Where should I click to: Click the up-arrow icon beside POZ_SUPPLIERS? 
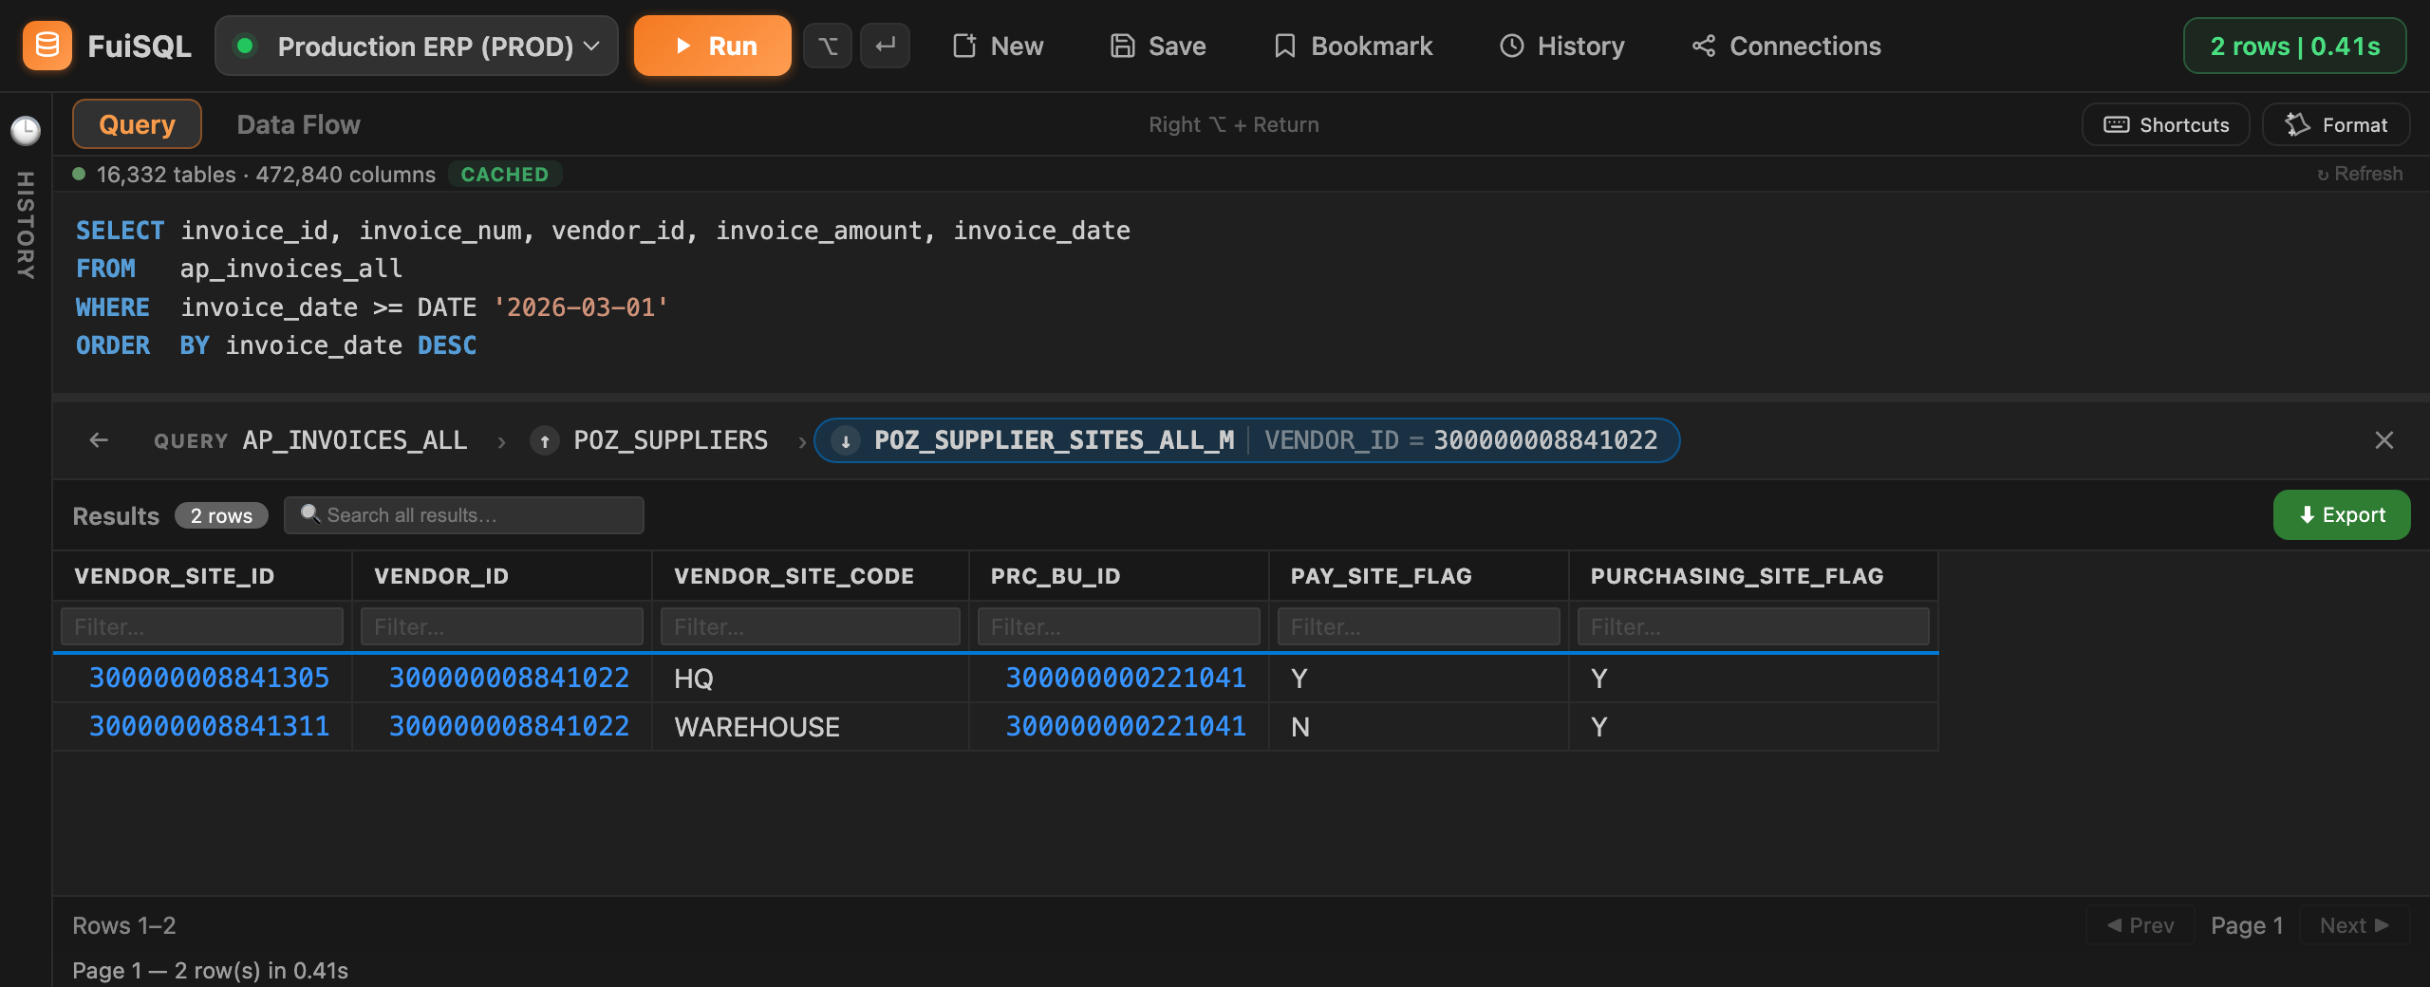[x=545, y=440]
